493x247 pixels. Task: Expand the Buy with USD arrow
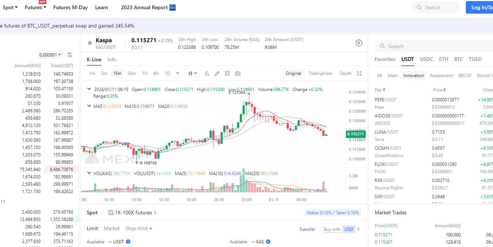pyautogui.click(x=358, y=229)
